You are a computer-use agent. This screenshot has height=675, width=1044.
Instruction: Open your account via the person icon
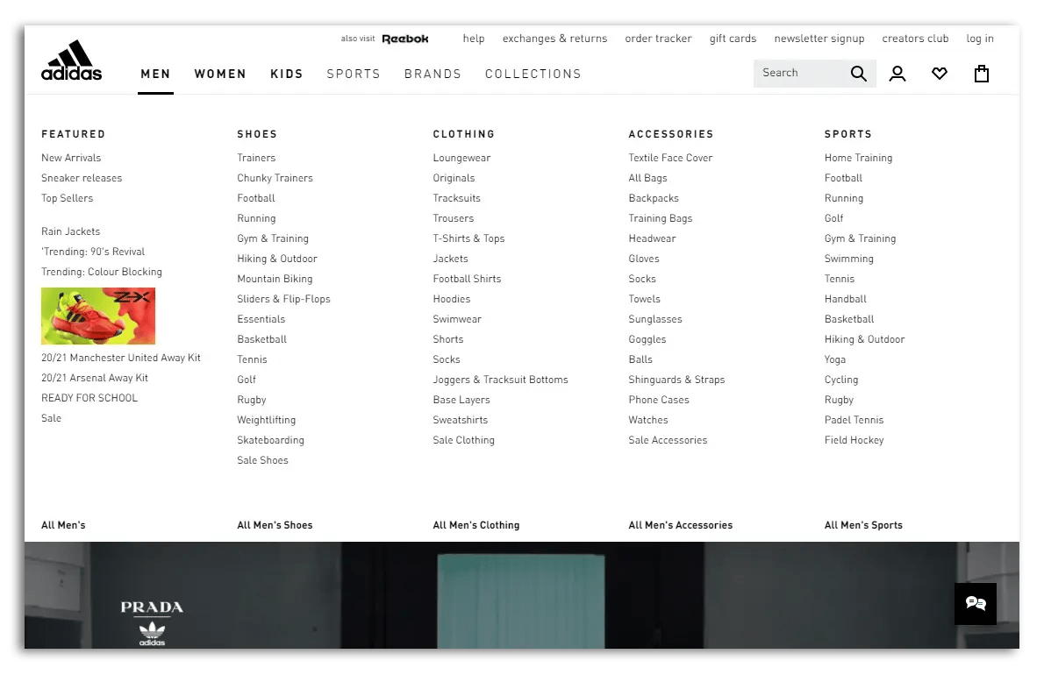[x=897, y=74]
